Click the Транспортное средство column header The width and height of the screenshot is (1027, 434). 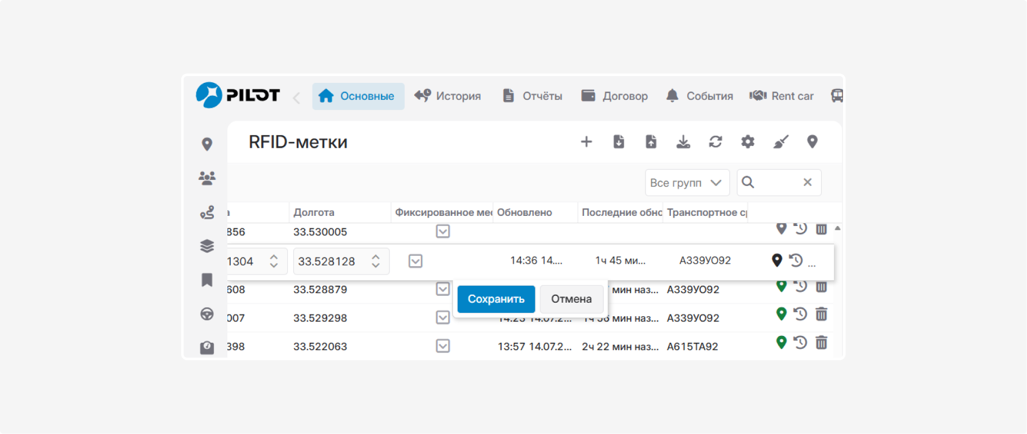(x=706, y=212)
